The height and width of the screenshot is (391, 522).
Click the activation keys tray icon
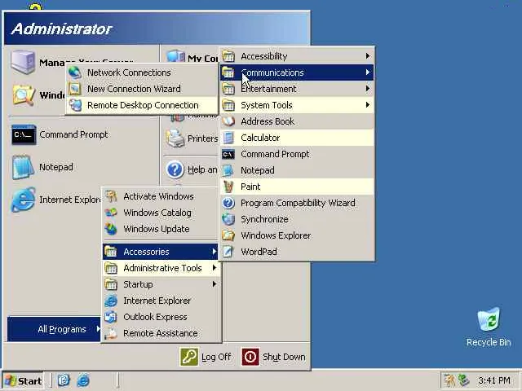[449, 380]
